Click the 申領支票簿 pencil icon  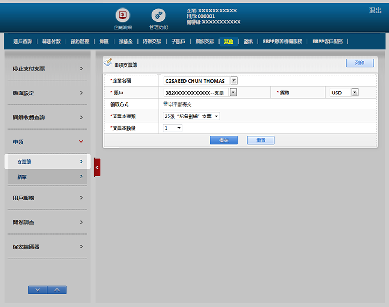click(x=108, y=63)
